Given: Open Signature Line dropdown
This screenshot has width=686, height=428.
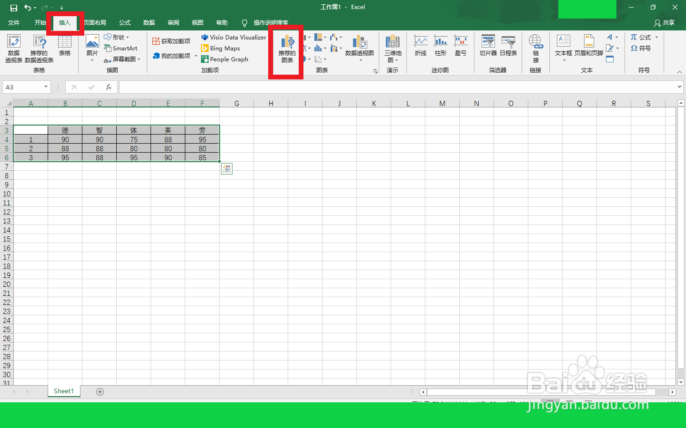Looking at the screenshot, I should (612, 48).
